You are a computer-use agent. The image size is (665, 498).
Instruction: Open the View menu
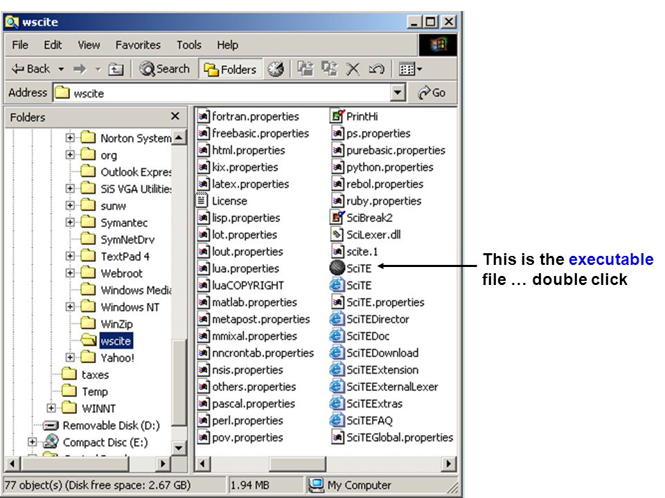(89, 44)
